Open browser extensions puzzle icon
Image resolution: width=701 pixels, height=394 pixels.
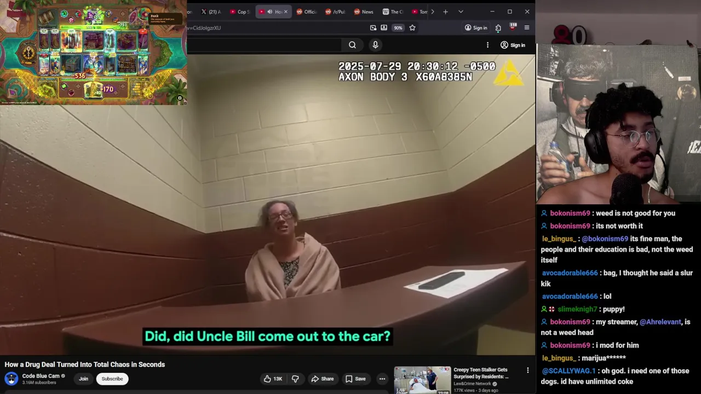click(498, 28)
